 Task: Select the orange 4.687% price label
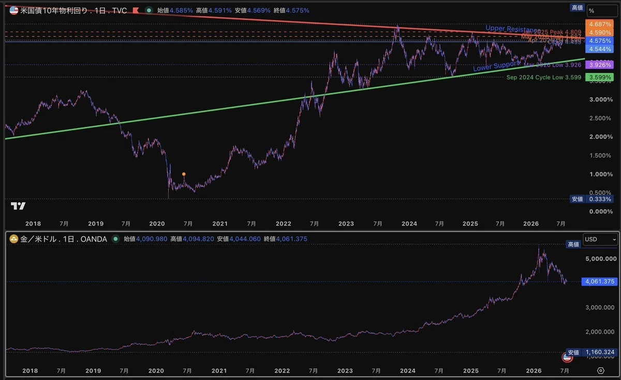pyautogui.click(x=599, y=24)
